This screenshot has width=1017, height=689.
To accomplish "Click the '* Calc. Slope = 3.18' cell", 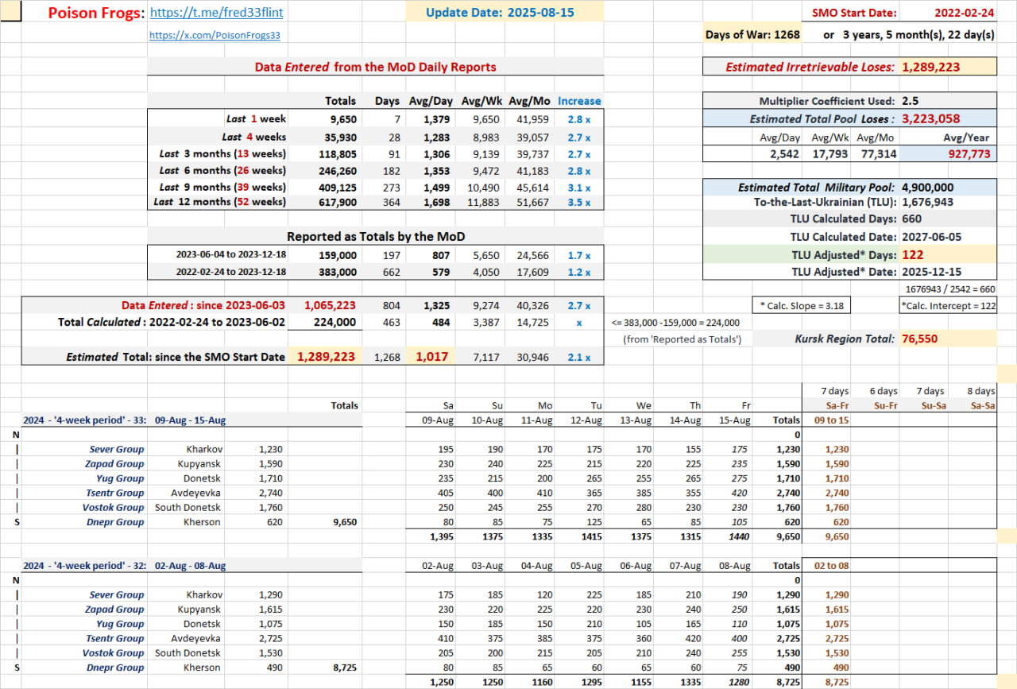I will [x=800, y=305].
